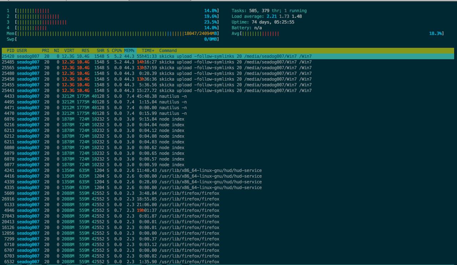Image resolution: width=457 pixels, height=265 pixels.
Task: Click the NI column header
Action: tap(56, 51)
